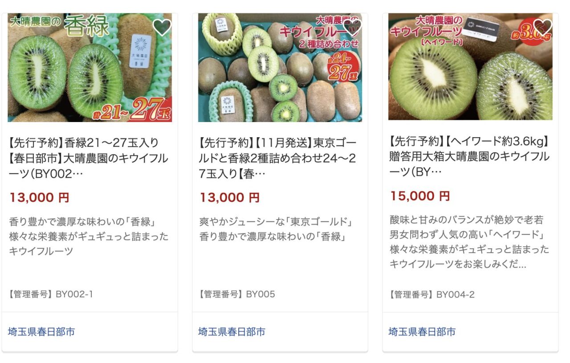This screenshot has height=363, width=570.
Task: Open the 埼玉県春日部市 link under BY002-1
Action: coord(41,332)
